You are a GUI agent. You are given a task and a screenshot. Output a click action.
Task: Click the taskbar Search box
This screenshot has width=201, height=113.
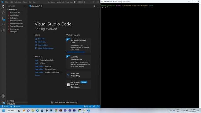coord(11,110)
